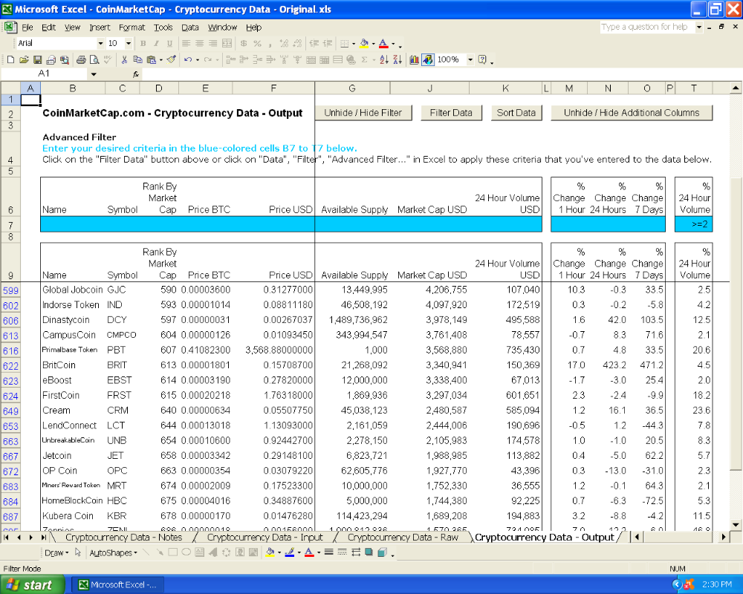Expand the help question box dropdown

tap(699, 27)
